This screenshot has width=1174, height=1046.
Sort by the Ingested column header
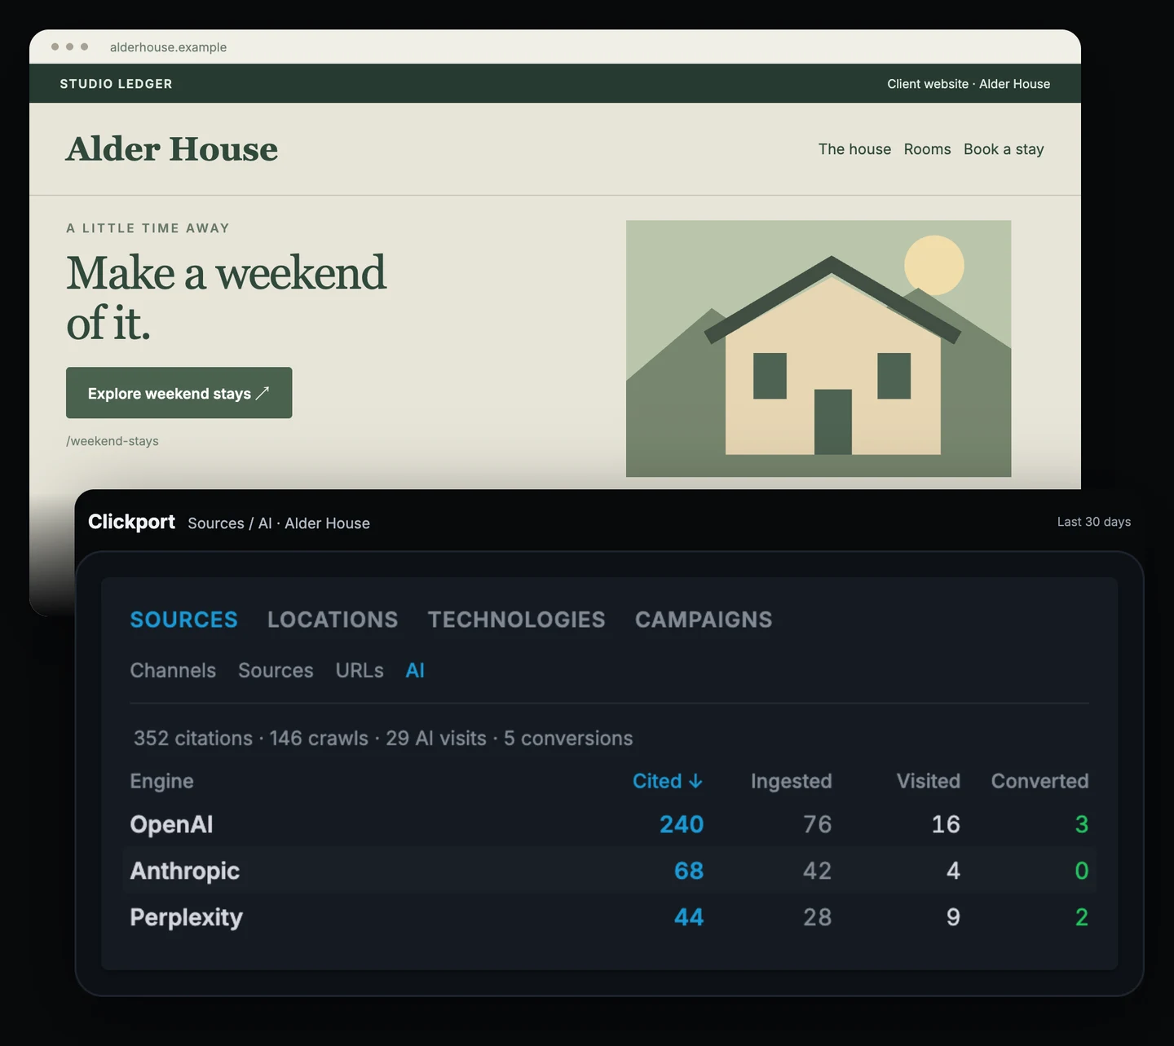pyautogui.click(x=791, y=781)
